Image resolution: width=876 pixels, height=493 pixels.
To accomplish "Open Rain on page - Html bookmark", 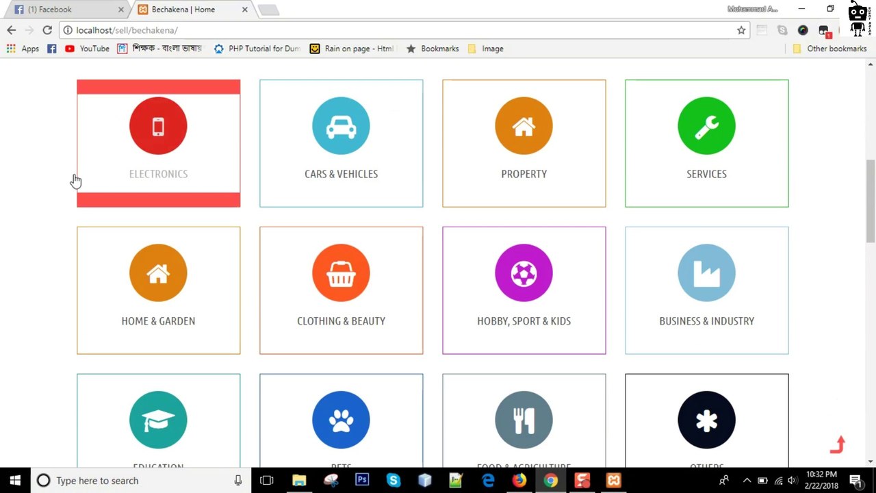I will (353, 49).
